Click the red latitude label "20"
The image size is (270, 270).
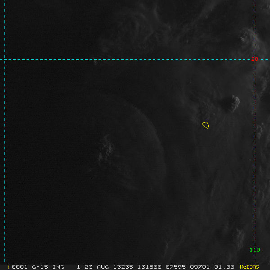255,59
